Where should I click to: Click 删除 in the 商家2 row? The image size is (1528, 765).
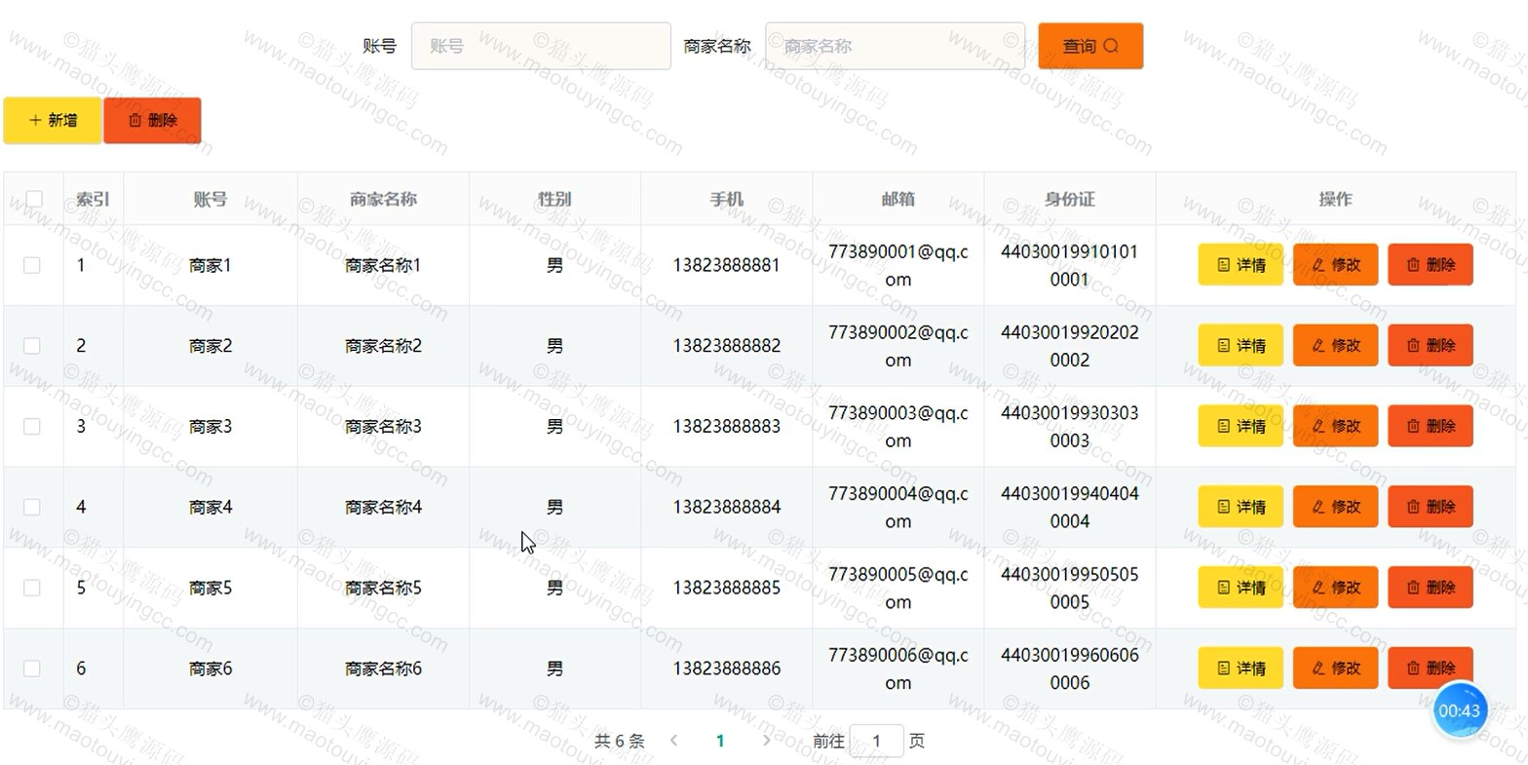(1431, 346)
